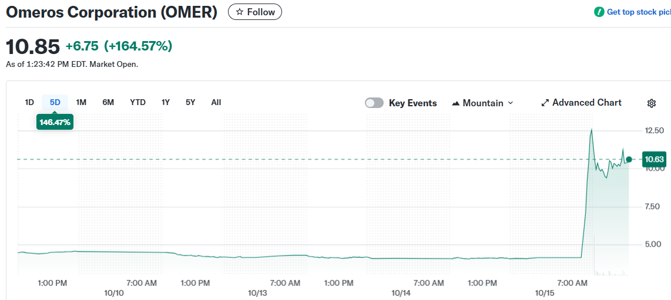Viewport: 671px width, 300px height.
Task: Open the Advanced Chart view
Action: click(x=586, y=103)
